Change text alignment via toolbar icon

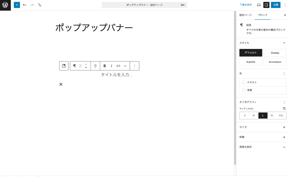(95, 66)
